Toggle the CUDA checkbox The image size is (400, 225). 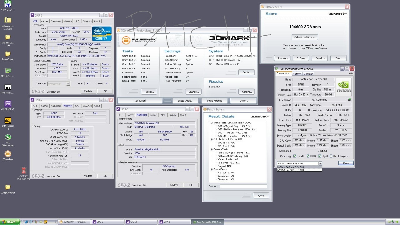pyautogui.click(x=308, y=156)
